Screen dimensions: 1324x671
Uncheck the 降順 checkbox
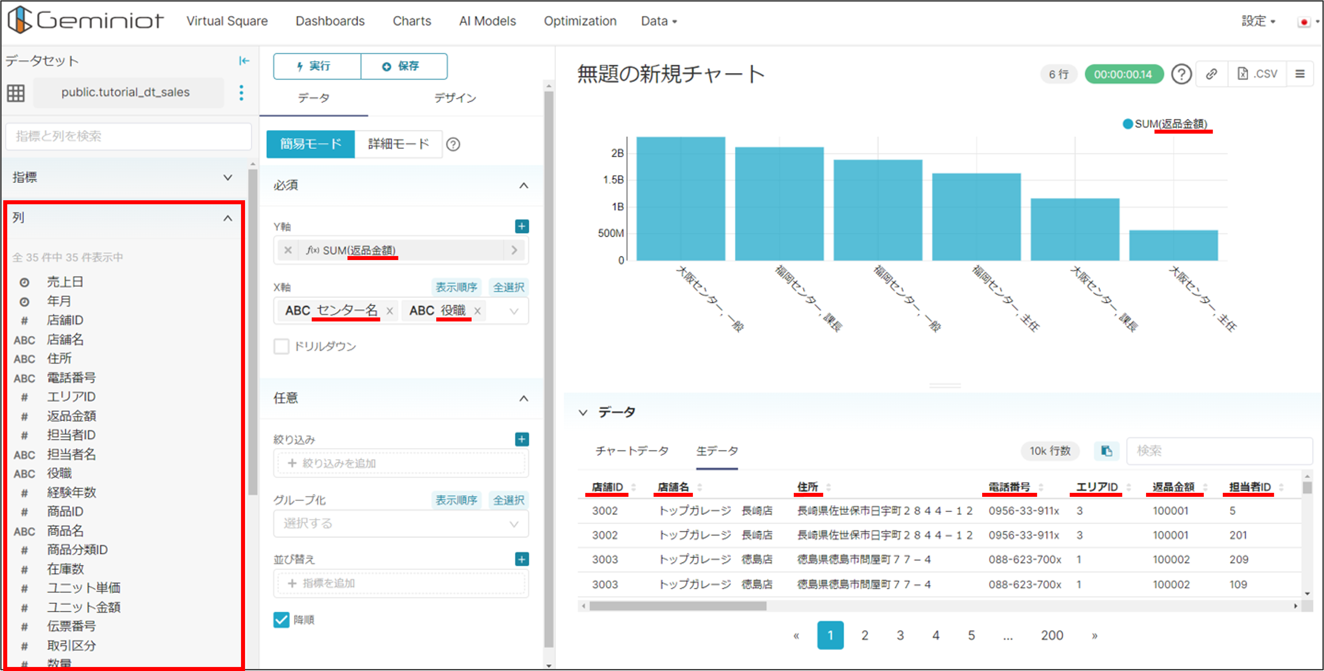point(281,620)
